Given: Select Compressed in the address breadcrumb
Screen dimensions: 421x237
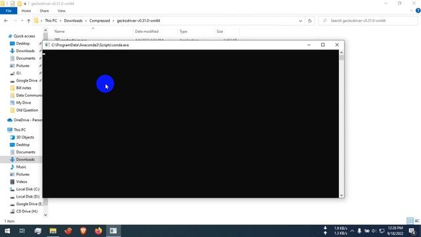Looking at the screenshot, I should pyautogui.click(x=99, y=20).
